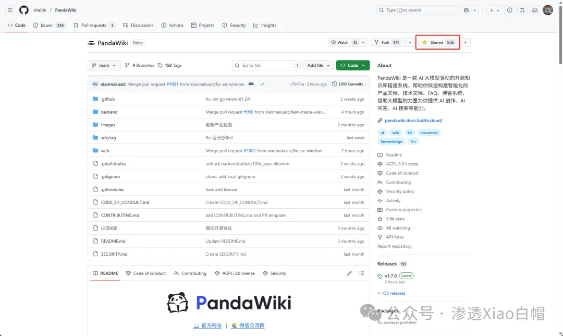Viewport: 563px width, 336px height.
Task: Open the .github folder
Action: click(x=108, y=99)
